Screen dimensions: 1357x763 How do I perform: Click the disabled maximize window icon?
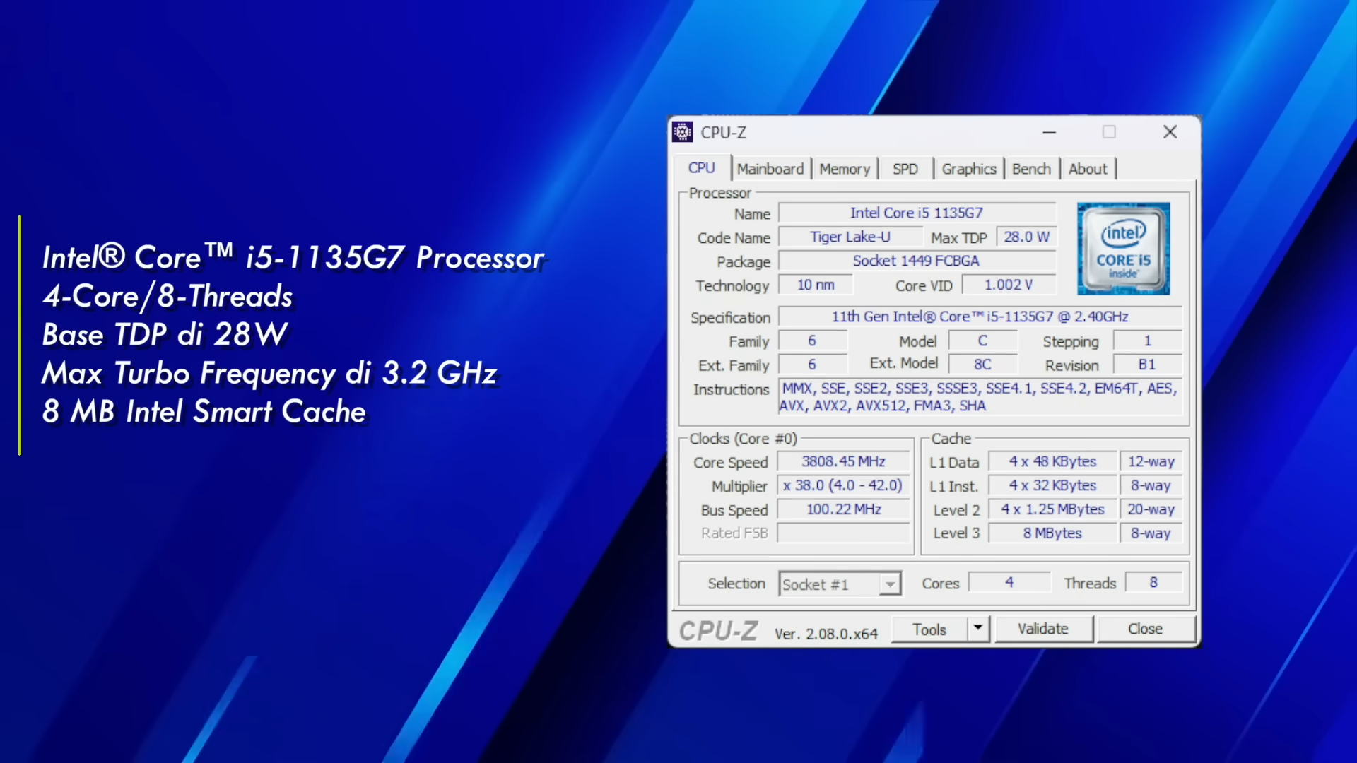point(1109,132)
